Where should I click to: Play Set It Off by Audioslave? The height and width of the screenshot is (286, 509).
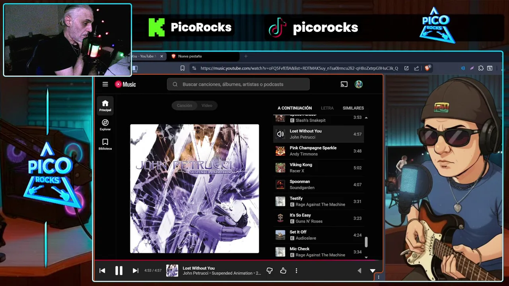click(x=319, y=235)
